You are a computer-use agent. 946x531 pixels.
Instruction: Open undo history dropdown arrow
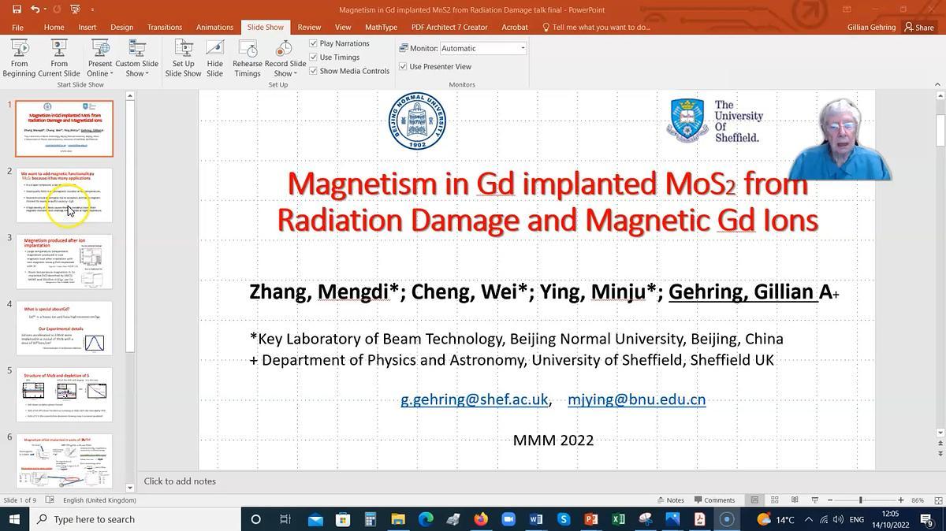pos(44,9)
